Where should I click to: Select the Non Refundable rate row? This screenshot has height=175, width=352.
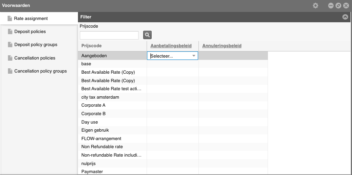pos(173,147)
